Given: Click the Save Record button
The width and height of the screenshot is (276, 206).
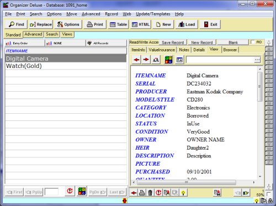Looking at the screenshot, I should coord(173,43).
